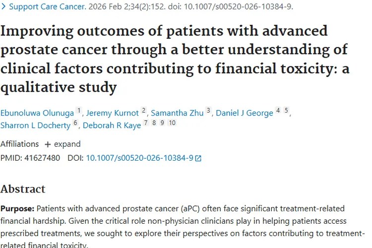Click the external link icon after DOI
The image size is (372, 248).
(198, 159)
